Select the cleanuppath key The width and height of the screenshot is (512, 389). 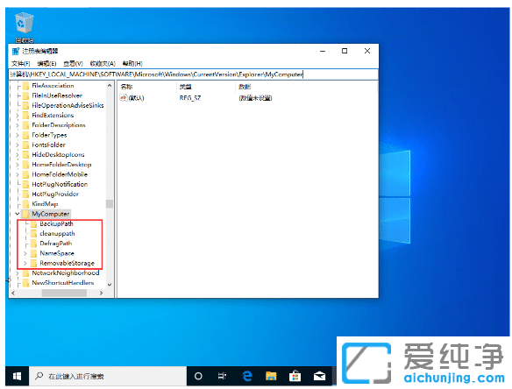[57, 234]
